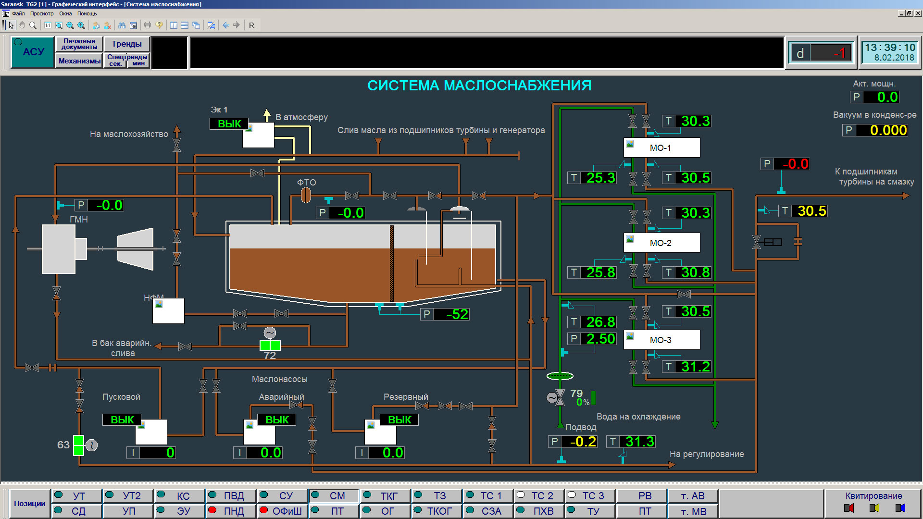Tile windows vertically icon
Viewport: 923px width, 519px height.
[174, 25]
